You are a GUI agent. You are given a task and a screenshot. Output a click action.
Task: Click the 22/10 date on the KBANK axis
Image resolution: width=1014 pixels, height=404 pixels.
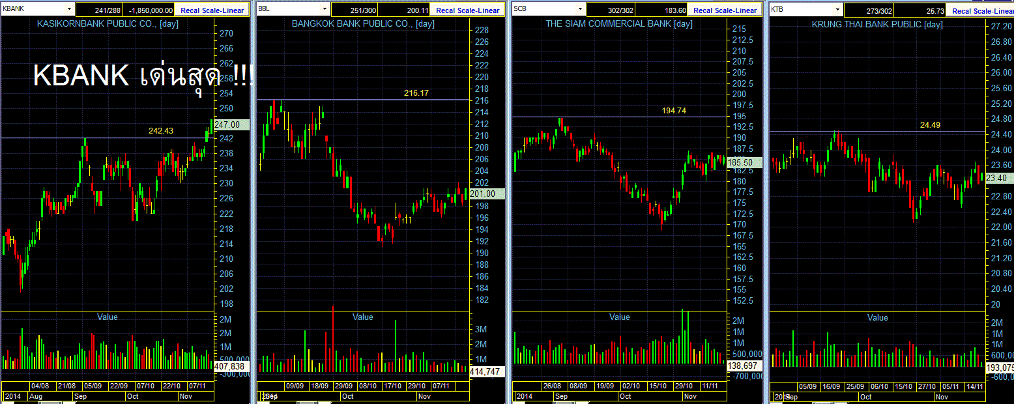click(171, 386)
